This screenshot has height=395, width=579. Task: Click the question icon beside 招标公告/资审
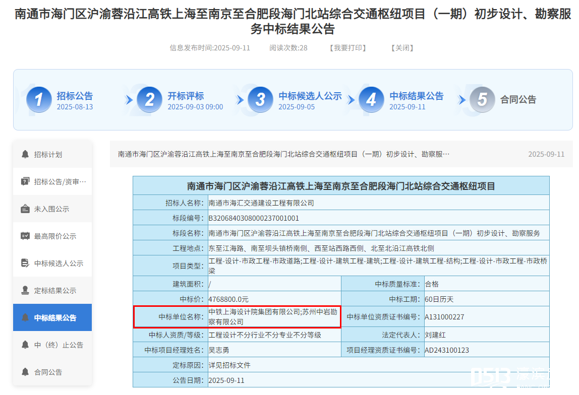25,181
